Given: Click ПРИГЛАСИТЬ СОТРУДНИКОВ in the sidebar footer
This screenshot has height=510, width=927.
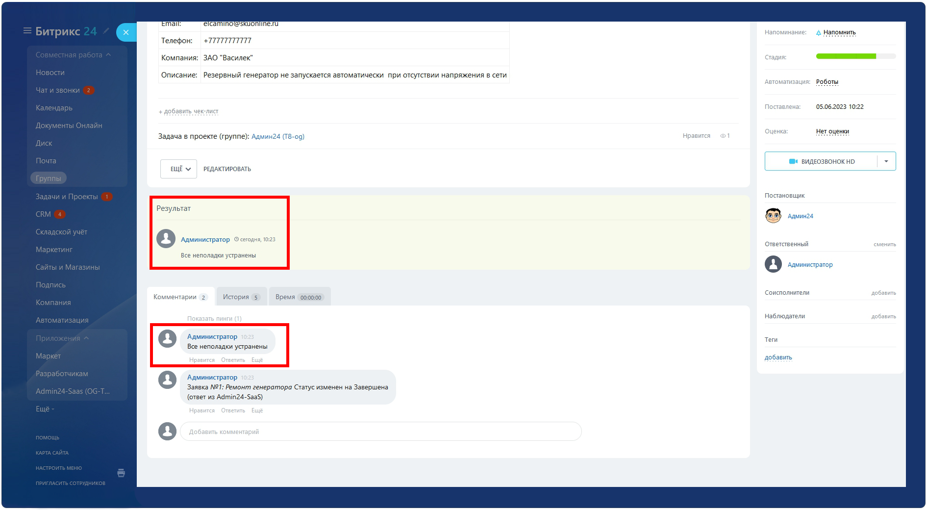Looking at the screenshot, I should coord(71,483).
